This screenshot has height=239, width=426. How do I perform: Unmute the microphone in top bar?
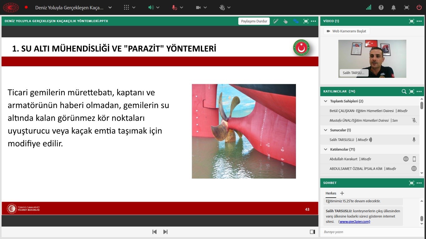click(x=174, y=7)
